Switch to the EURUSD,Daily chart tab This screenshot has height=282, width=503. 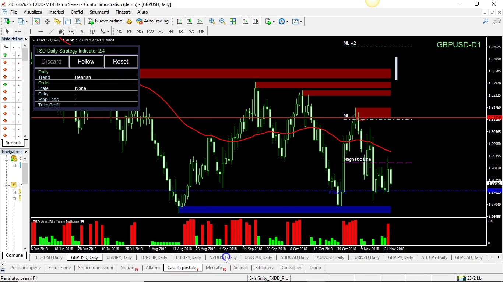49,257
